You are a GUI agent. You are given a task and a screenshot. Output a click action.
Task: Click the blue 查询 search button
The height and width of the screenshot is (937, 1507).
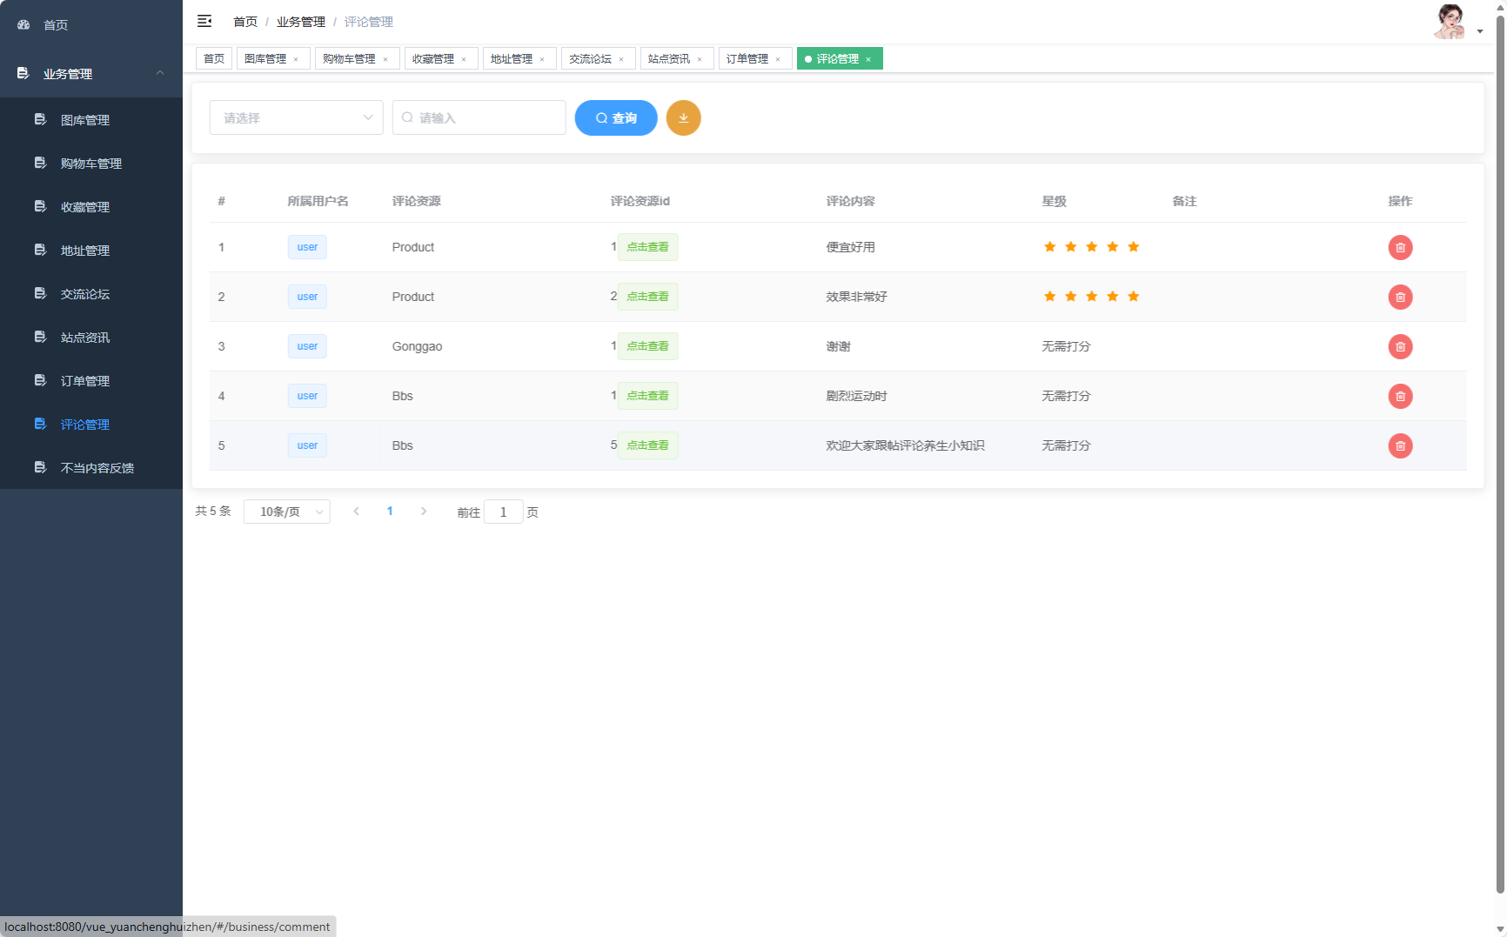click(x=615, y=118)
